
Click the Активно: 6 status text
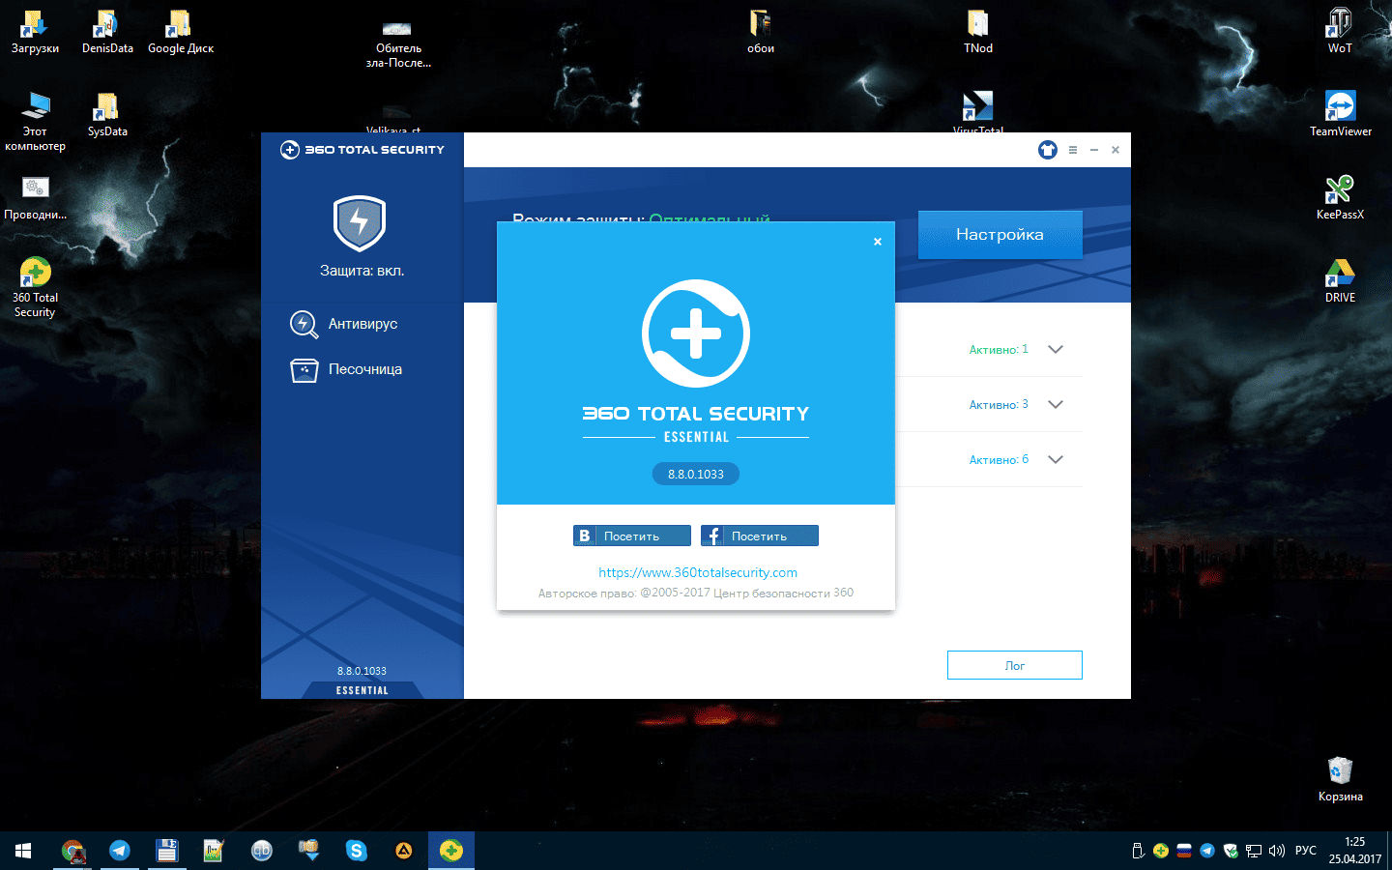pyautogui.click(x=999, y=459)
